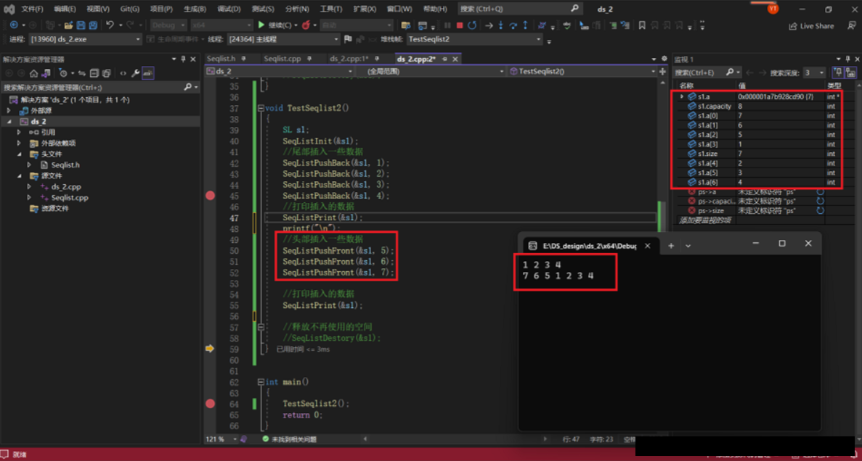
Task: Open the ds_2 project scope dropdown in editor
Action: pyautogui.click(x=280, y=71)
